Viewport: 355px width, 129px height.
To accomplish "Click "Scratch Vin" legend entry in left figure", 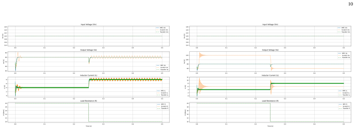I will coord(162,30).
